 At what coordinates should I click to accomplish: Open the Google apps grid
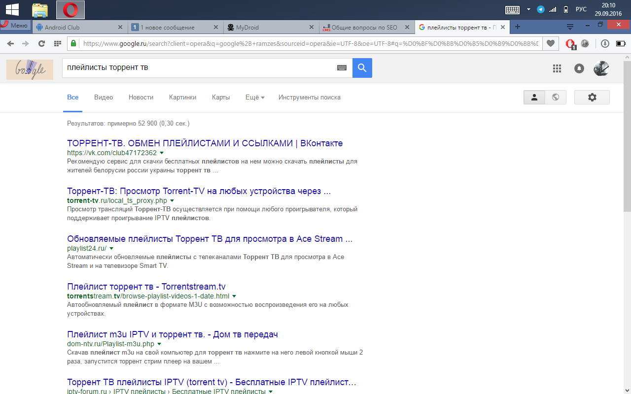click(x=557, y=69)
